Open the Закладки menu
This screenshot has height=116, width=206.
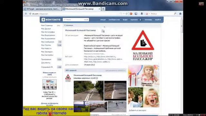56,5
